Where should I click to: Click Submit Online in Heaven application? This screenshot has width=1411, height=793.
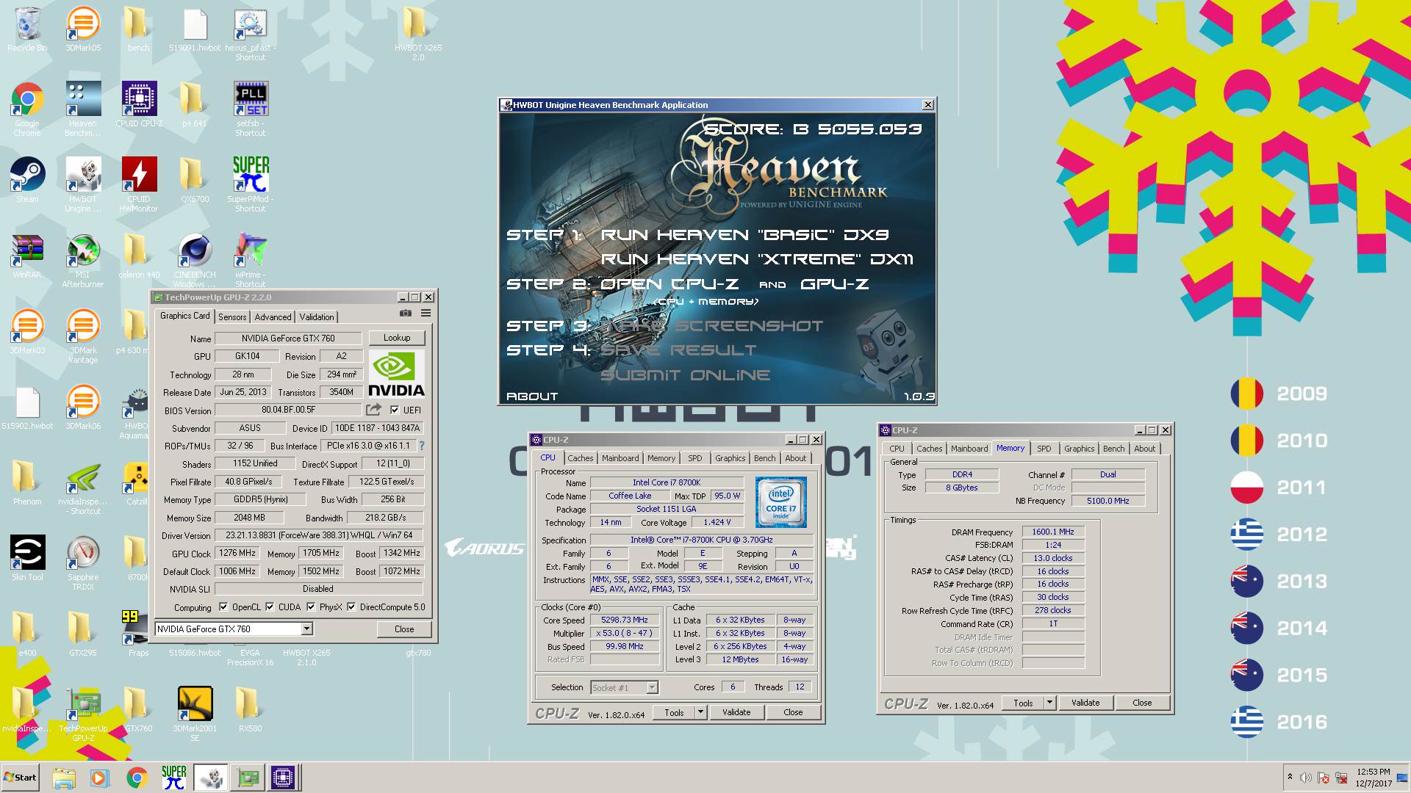(685, 375)
